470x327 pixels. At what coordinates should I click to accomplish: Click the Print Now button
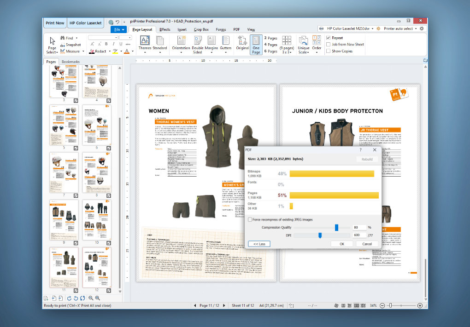pos(55,23)
